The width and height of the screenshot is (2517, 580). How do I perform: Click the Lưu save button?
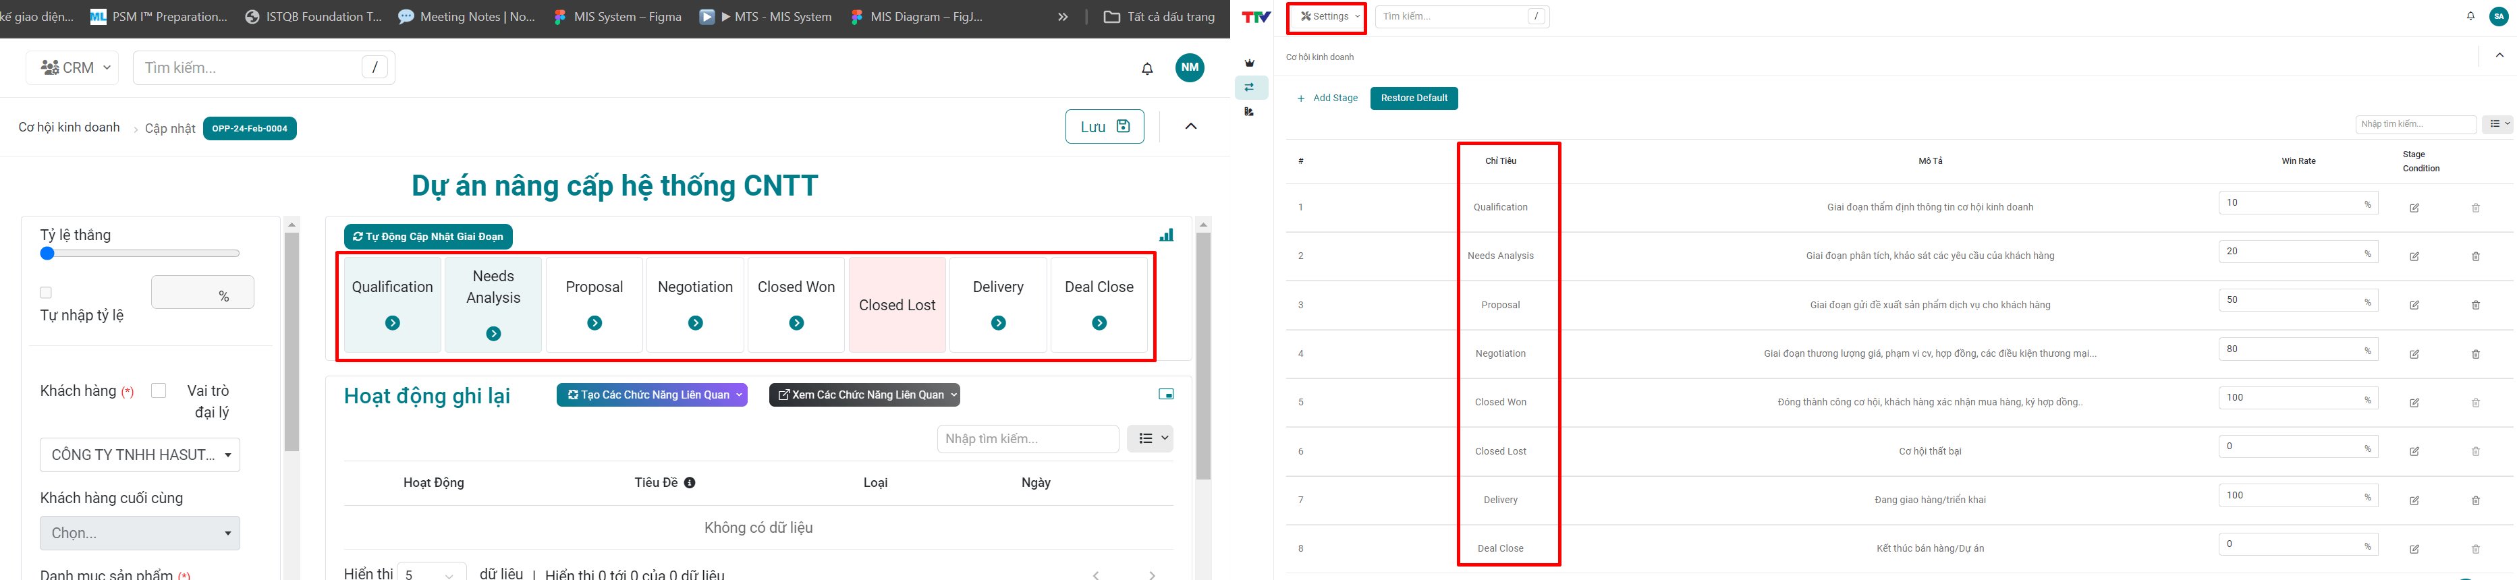(1103, 127)
